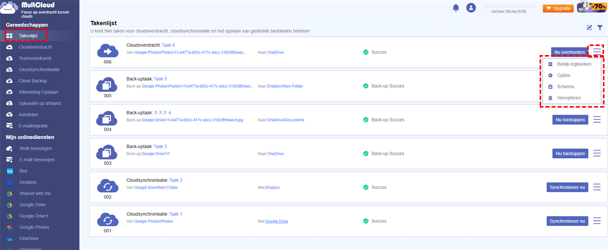The image size is (608, 250).
Task: Collapse the open menu for Taak 6
Action: (597, 52)
